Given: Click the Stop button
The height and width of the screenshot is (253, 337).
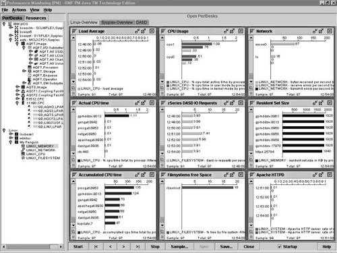Looking at the screenshot, I should pos(155,247).
